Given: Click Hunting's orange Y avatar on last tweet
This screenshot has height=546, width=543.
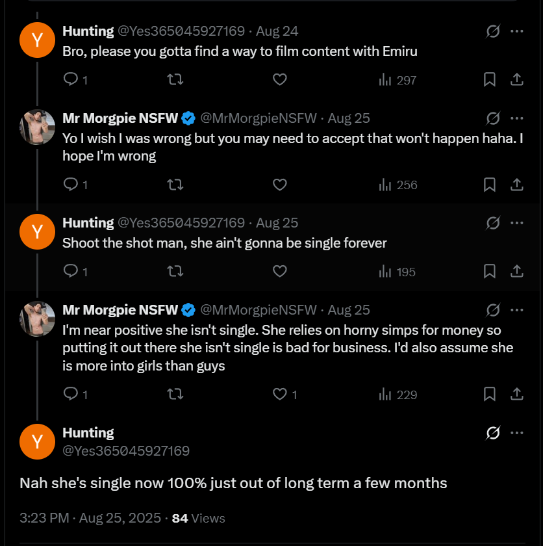Looking at the screenshot, I should tap(38, 441).
